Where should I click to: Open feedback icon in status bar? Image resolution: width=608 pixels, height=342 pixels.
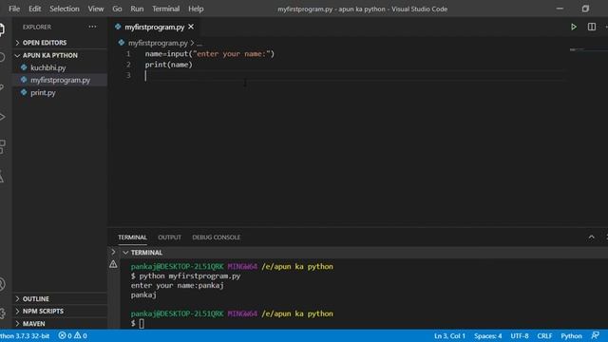click(x=596, y=335)
